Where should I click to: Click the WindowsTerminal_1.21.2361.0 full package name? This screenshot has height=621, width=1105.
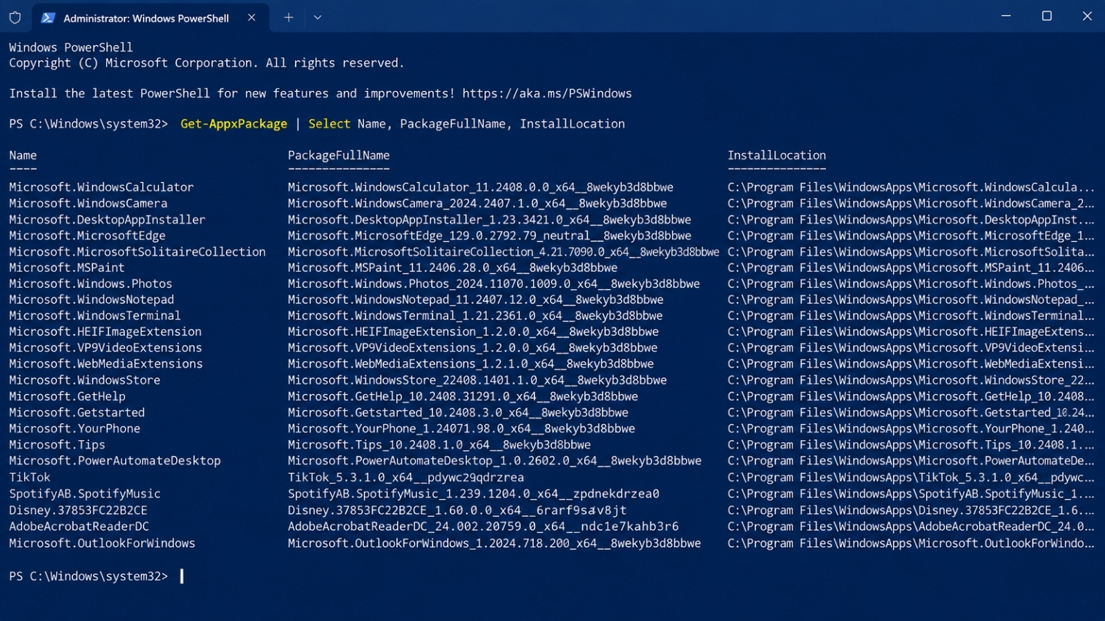click(475, 316)
